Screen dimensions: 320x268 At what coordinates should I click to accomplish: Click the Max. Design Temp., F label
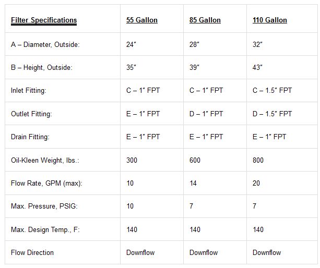click(45, 229)
